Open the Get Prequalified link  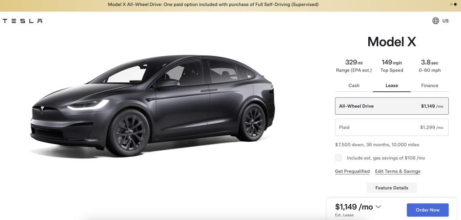click(x=352, y=171)
